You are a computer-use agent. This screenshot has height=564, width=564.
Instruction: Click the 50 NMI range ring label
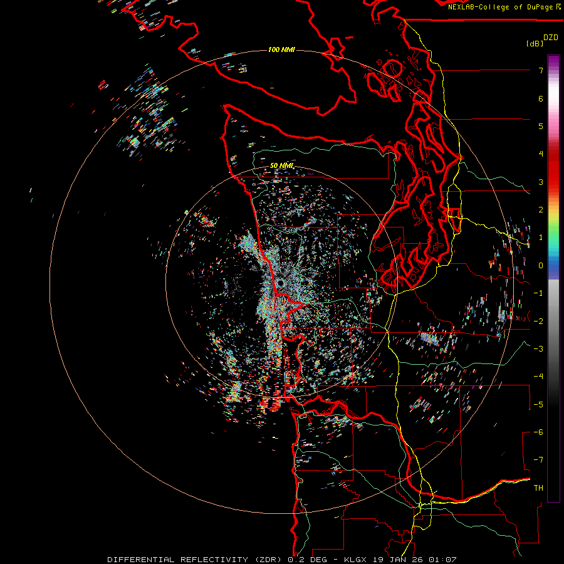tap(281, 165)
